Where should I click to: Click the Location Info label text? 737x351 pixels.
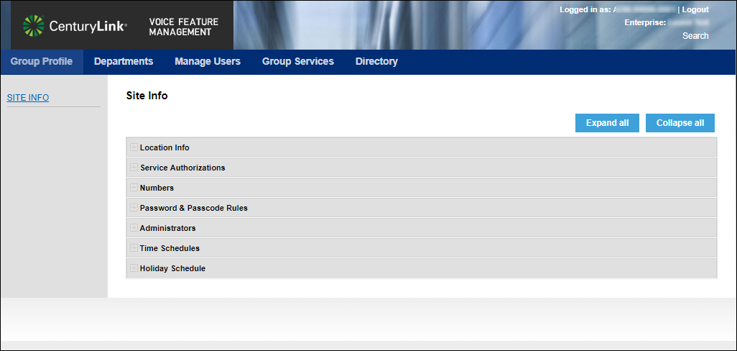tap(164, 147)
